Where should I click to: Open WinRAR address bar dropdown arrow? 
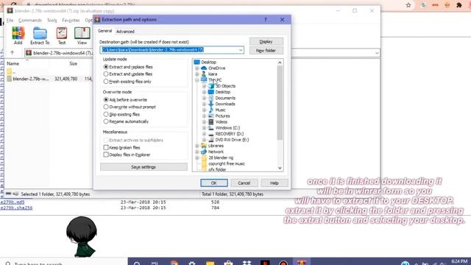[377, 53]
